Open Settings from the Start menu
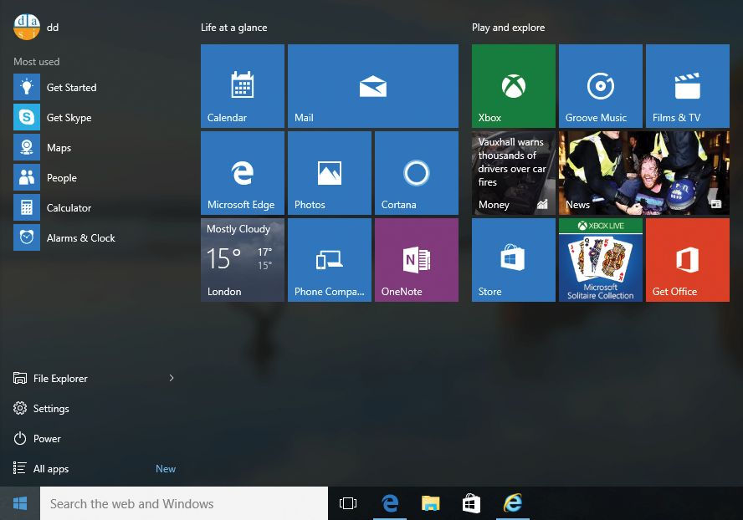This screenshot has width=743, height=520. click(45, 408)
